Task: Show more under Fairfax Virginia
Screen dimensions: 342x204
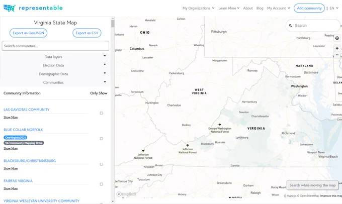Action: click(x=11, y=188)
